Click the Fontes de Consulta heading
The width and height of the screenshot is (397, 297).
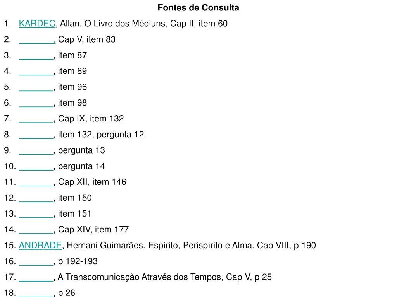click(x=198, y=8)
